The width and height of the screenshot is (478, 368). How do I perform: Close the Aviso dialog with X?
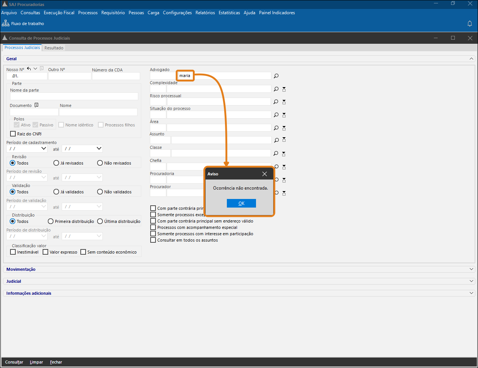[265, 174]
